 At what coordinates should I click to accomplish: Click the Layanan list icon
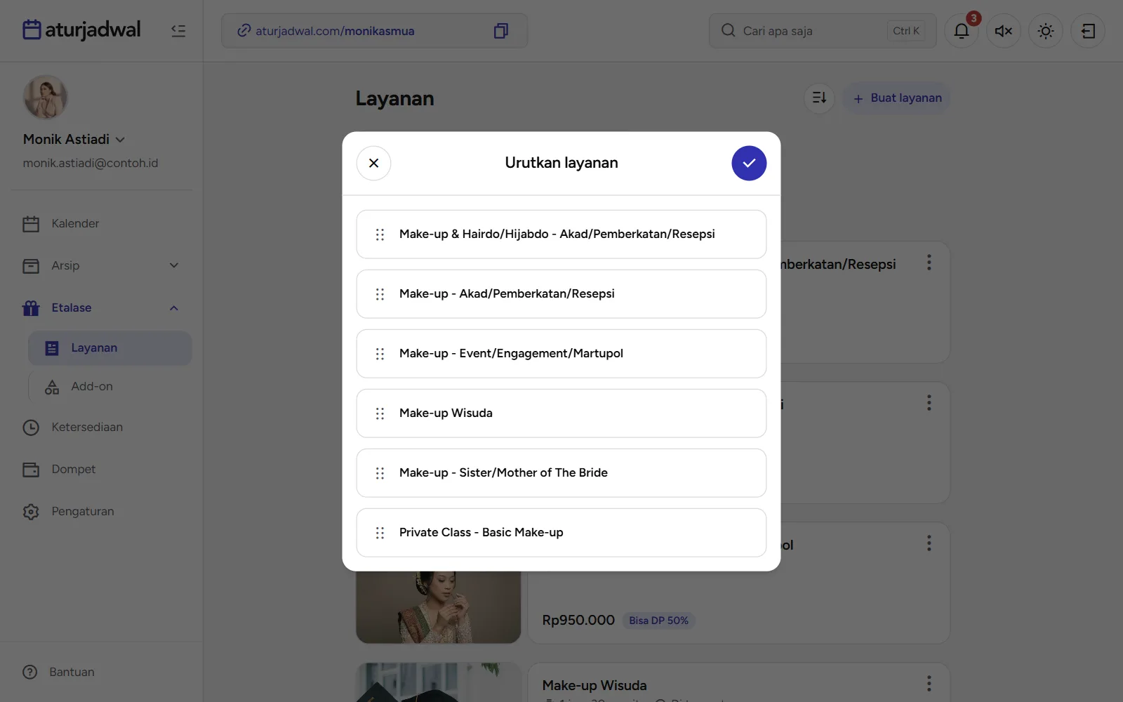click(x=52, y=348)
